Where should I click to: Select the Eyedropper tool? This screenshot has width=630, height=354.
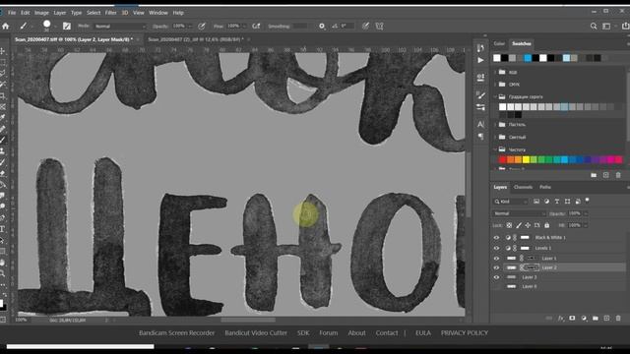(x=3, y=118)
